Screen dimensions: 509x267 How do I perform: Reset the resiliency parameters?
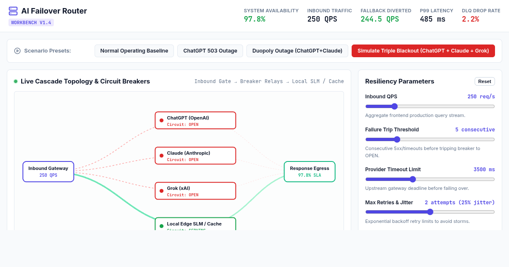click(x=485, y=81)
